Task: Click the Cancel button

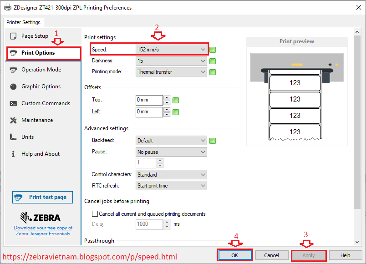Action: [x=271, y=255]
